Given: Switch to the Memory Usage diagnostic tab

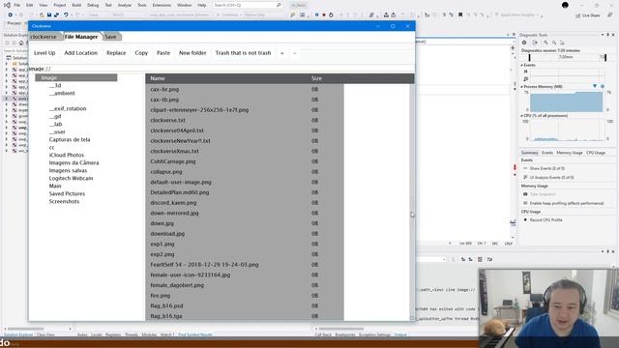Looking at the screenshot, I should coord(570,153).
